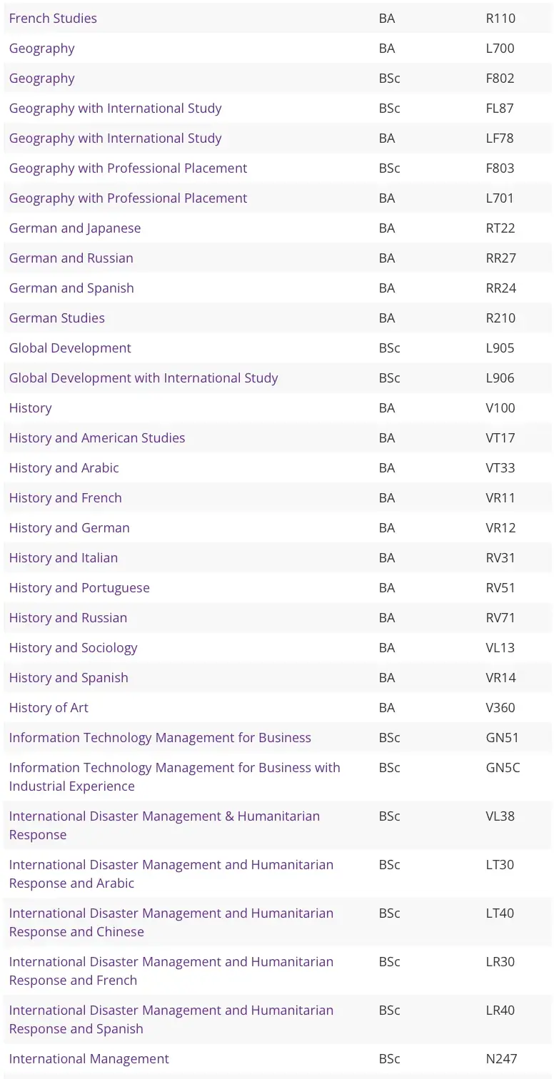Open the History BA course link
The image size is (554, 1079).
tap(30, 408)
